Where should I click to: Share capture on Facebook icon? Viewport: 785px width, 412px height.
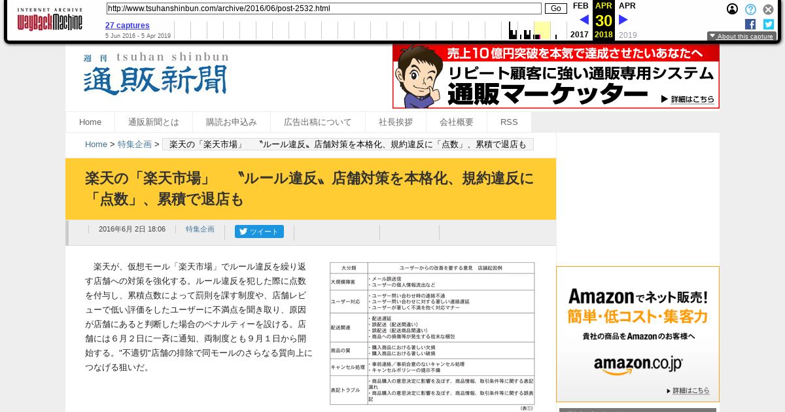(750, 24)
